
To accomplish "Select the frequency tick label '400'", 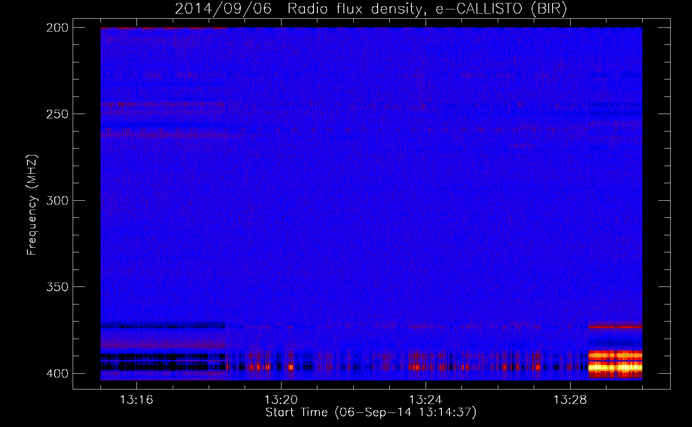I will 57,373.
